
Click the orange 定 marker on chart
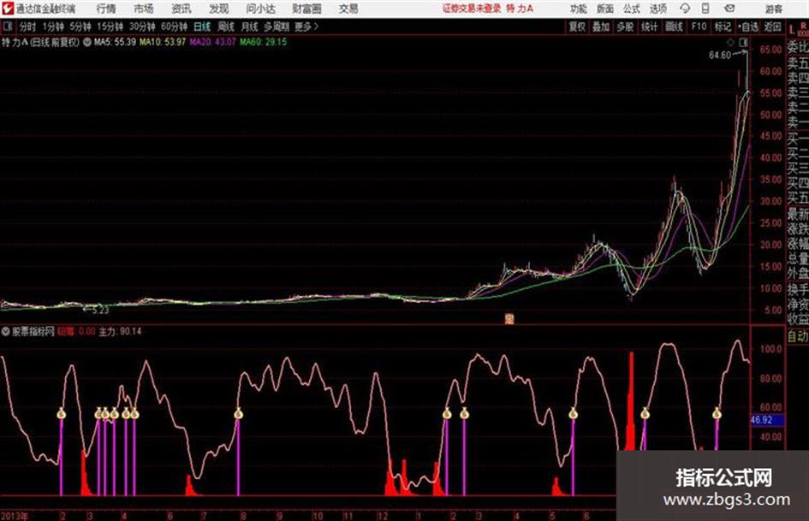(509, 319)
